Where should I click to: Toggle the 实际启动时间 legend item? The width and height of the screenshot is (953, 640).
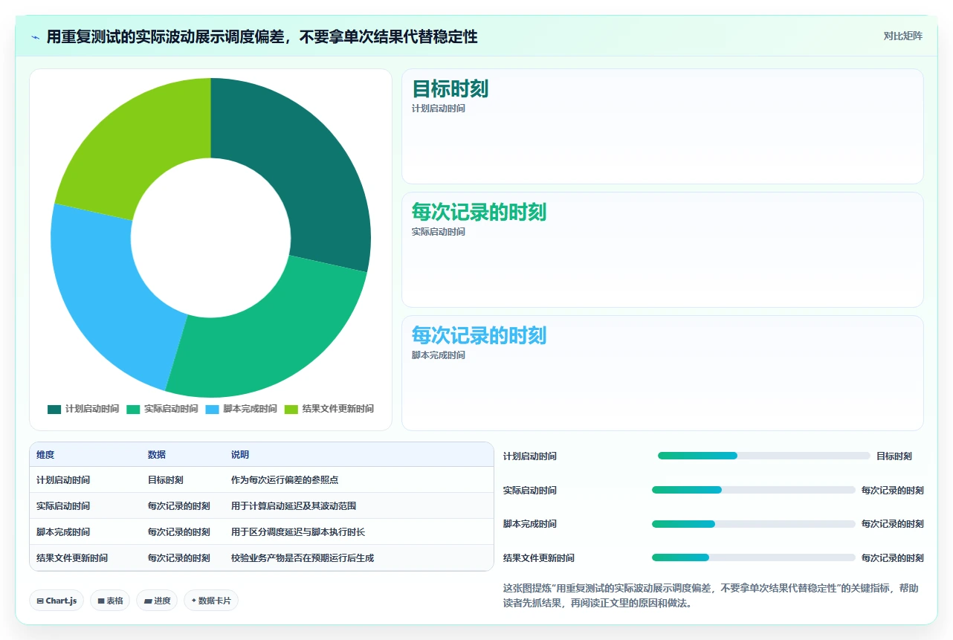point(162,409)
